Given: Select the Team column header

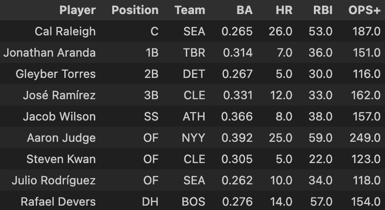Looking at the screenshot, I should [x=190, y=10].
